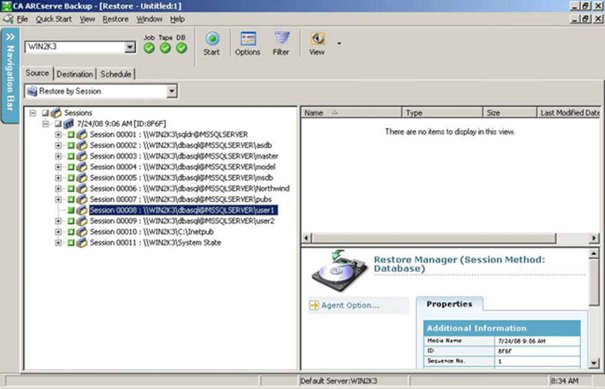Expand the Session 00001 sqldr node

[x=58, y=135]
